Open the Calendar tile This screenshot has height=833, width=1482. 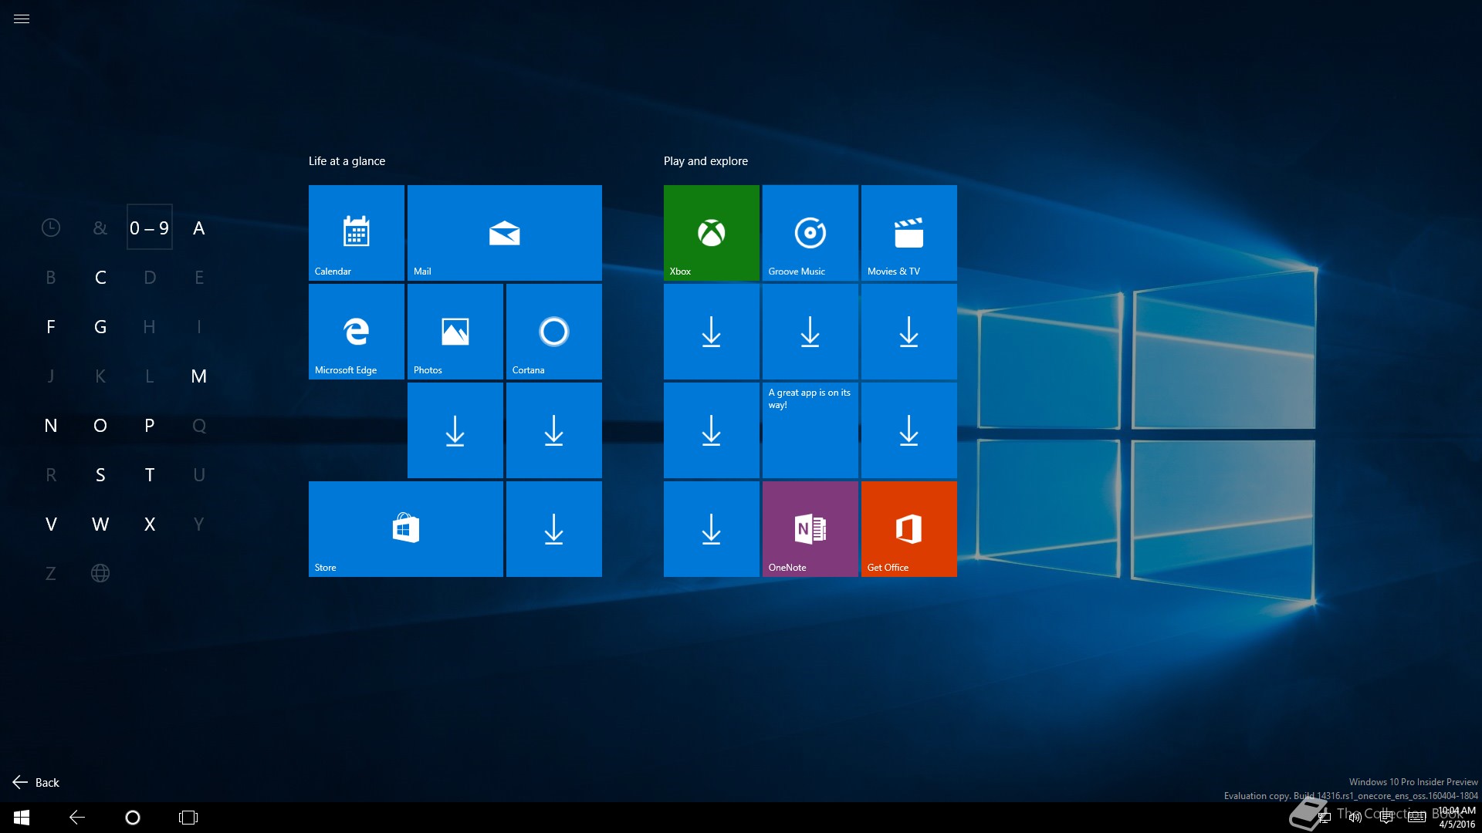(357, 233)
